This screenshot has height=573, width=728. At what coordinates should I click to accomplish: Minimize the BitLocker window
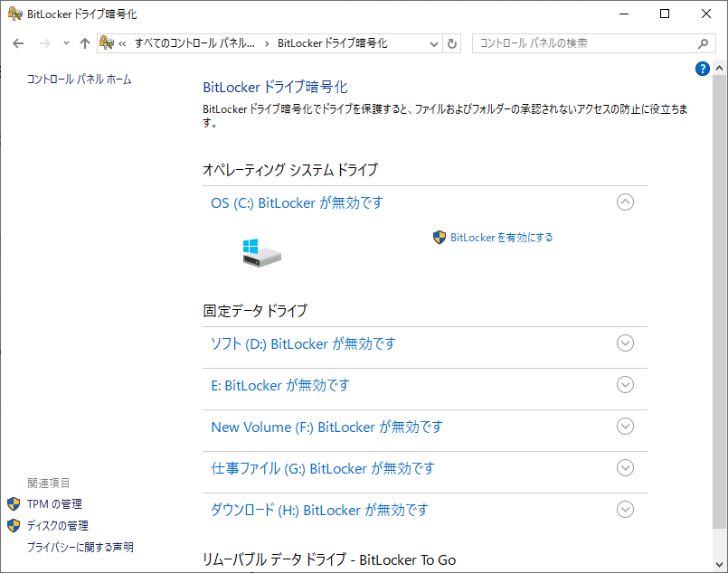click(x=624, y=14)
